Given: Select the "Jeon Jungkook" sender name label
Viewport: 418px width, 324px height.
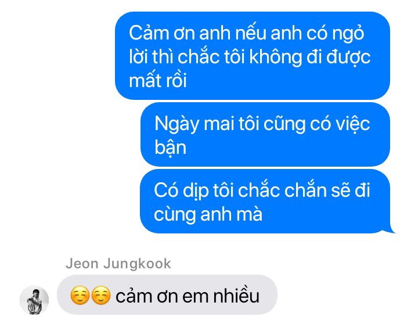Looking at the screenshot, I should coord(118,264).
